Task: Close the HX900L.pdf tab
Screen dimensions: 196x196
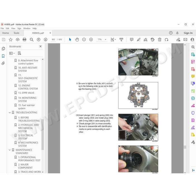Action: [x=50, y=33]
